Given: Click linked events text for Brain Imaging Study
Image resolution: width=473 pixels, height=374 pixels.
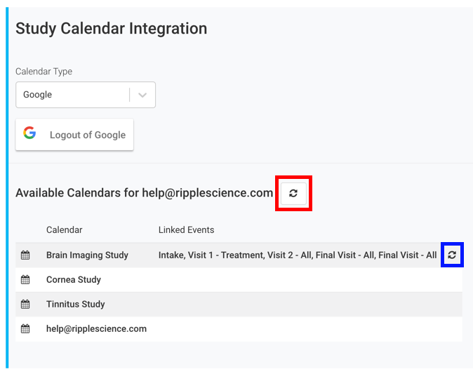Looking at the screenshot, I should click(298, 255).
